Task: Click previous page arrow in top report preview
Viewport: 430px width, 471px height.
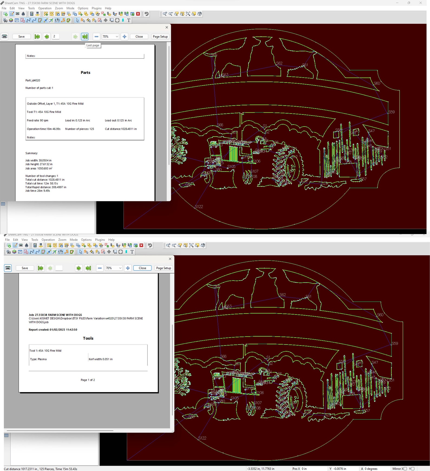Action: pos(47,37)
